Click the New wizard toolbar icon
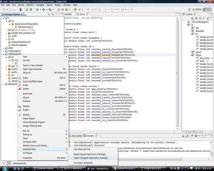 point(4,9)
